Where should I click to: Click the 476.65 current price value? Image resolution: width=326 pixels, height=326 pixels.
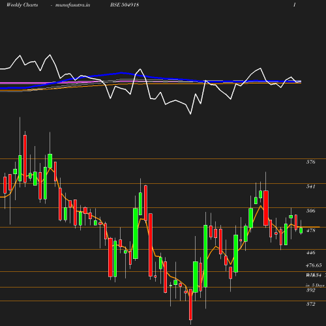click(314, 265)
